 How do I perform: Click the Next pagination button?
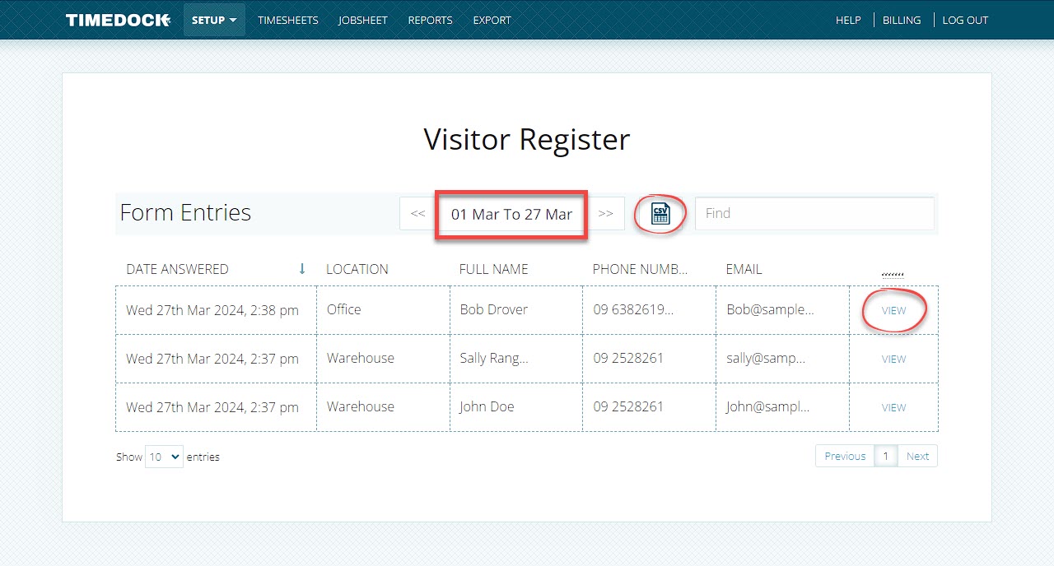[917, 457]
